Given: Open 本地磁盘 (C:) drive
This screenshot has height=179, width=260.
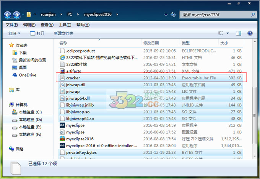Looking at the screenshot, I should [30, 112].
